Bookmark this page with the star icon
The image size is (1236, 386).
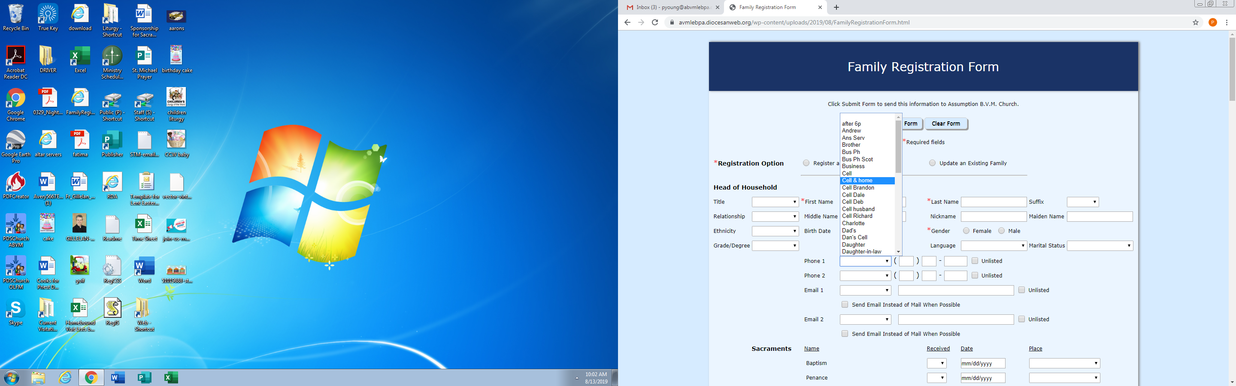point(1196,23)
